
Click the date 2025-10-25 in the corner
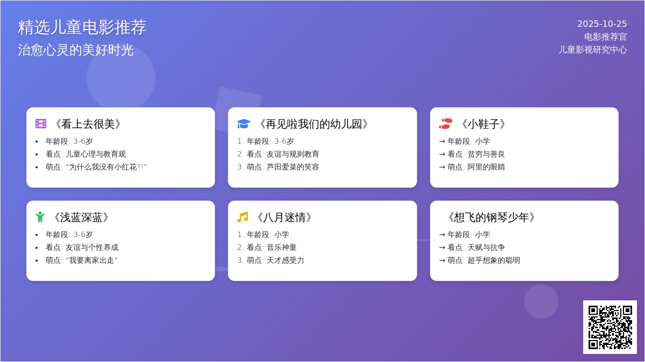(602, 24)
